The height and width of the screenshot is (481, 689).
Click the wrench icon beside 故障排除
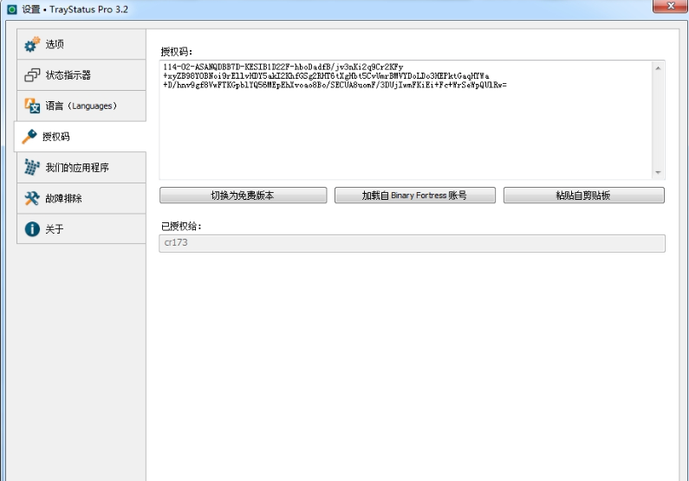(x=32, y=198)
